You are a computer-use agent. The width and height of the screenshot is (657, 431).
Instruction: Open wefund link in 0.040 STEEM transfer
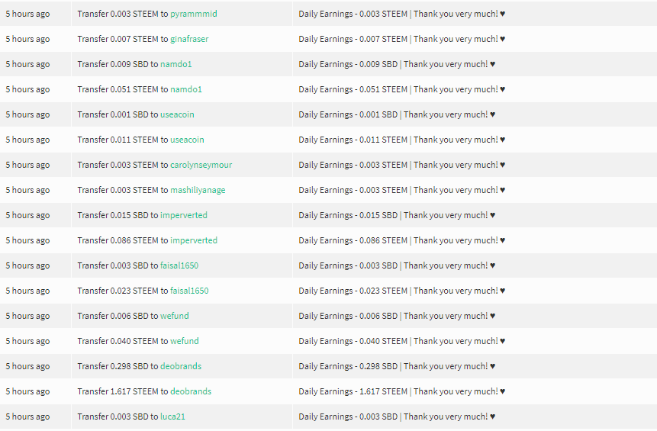tap(185, 341)
